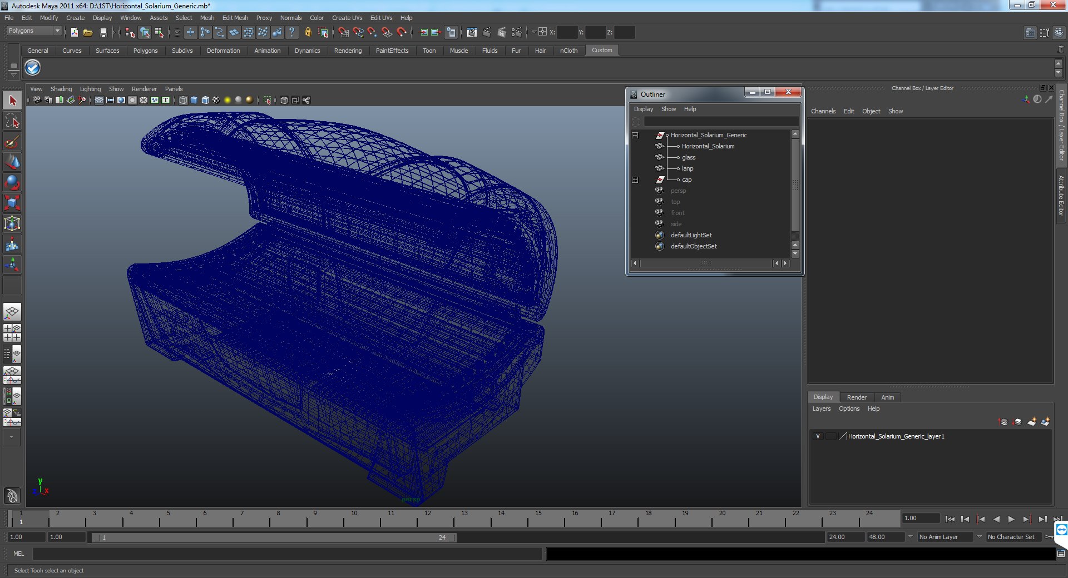Toggle the lock selection padlock icon

click(x=308, y=32)
